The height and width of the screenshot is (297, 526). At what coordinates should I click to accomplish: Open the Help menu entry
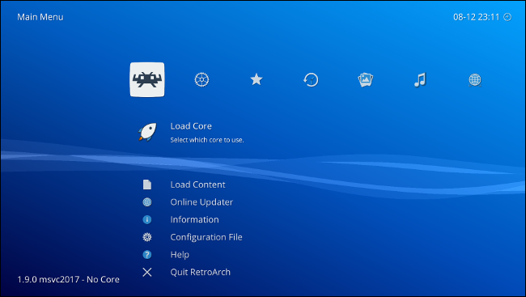pos(180,254)
